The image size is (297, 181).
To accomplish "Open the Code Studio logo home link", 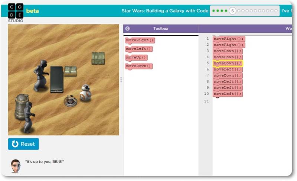I will (x=16, y=13).
